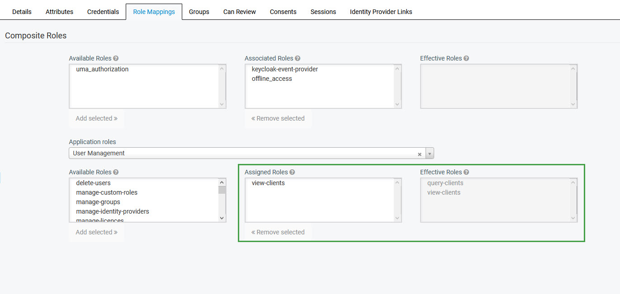620x294 pixels.
Task: Open the Application roles dropdown arrow
Action: pos(430,154)
